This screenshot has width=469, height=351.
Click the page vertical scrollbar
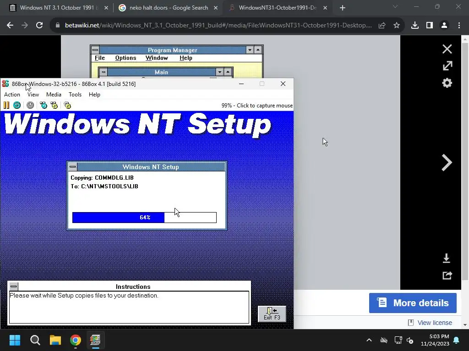(x=465, y=161)
